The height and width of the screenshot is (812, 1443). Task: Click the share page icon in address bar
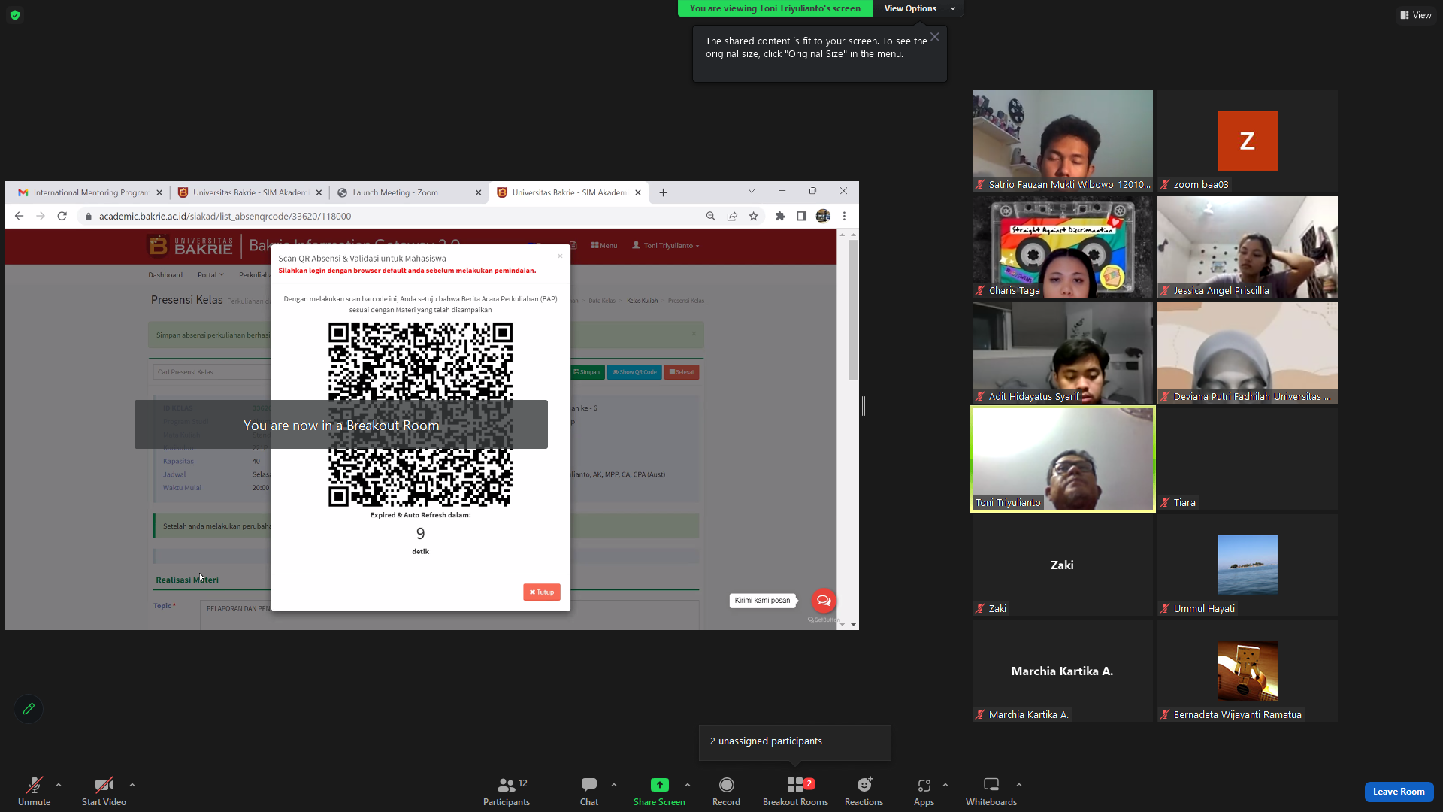[732, 217]
